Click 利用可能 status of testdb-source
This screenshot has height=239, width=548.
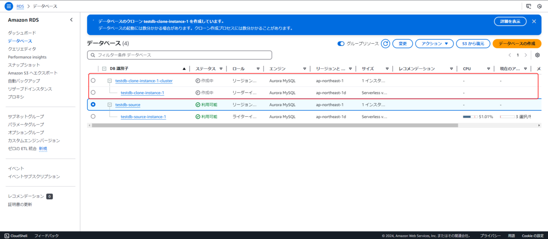click(x=206, y=104)
